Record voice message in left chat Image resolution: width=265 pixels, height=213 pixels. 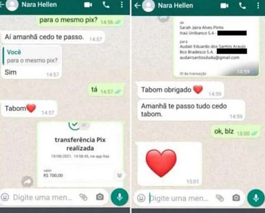coord(120,197)
